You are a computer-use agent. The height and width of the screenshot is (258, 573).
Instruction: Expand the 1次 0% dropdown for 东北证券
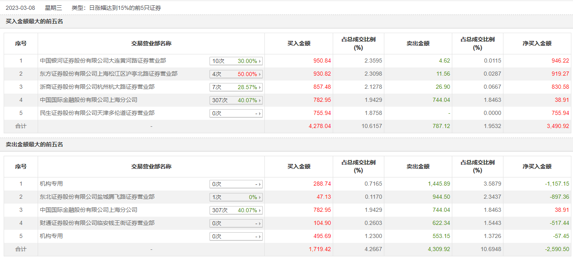[x=236, y=197]
